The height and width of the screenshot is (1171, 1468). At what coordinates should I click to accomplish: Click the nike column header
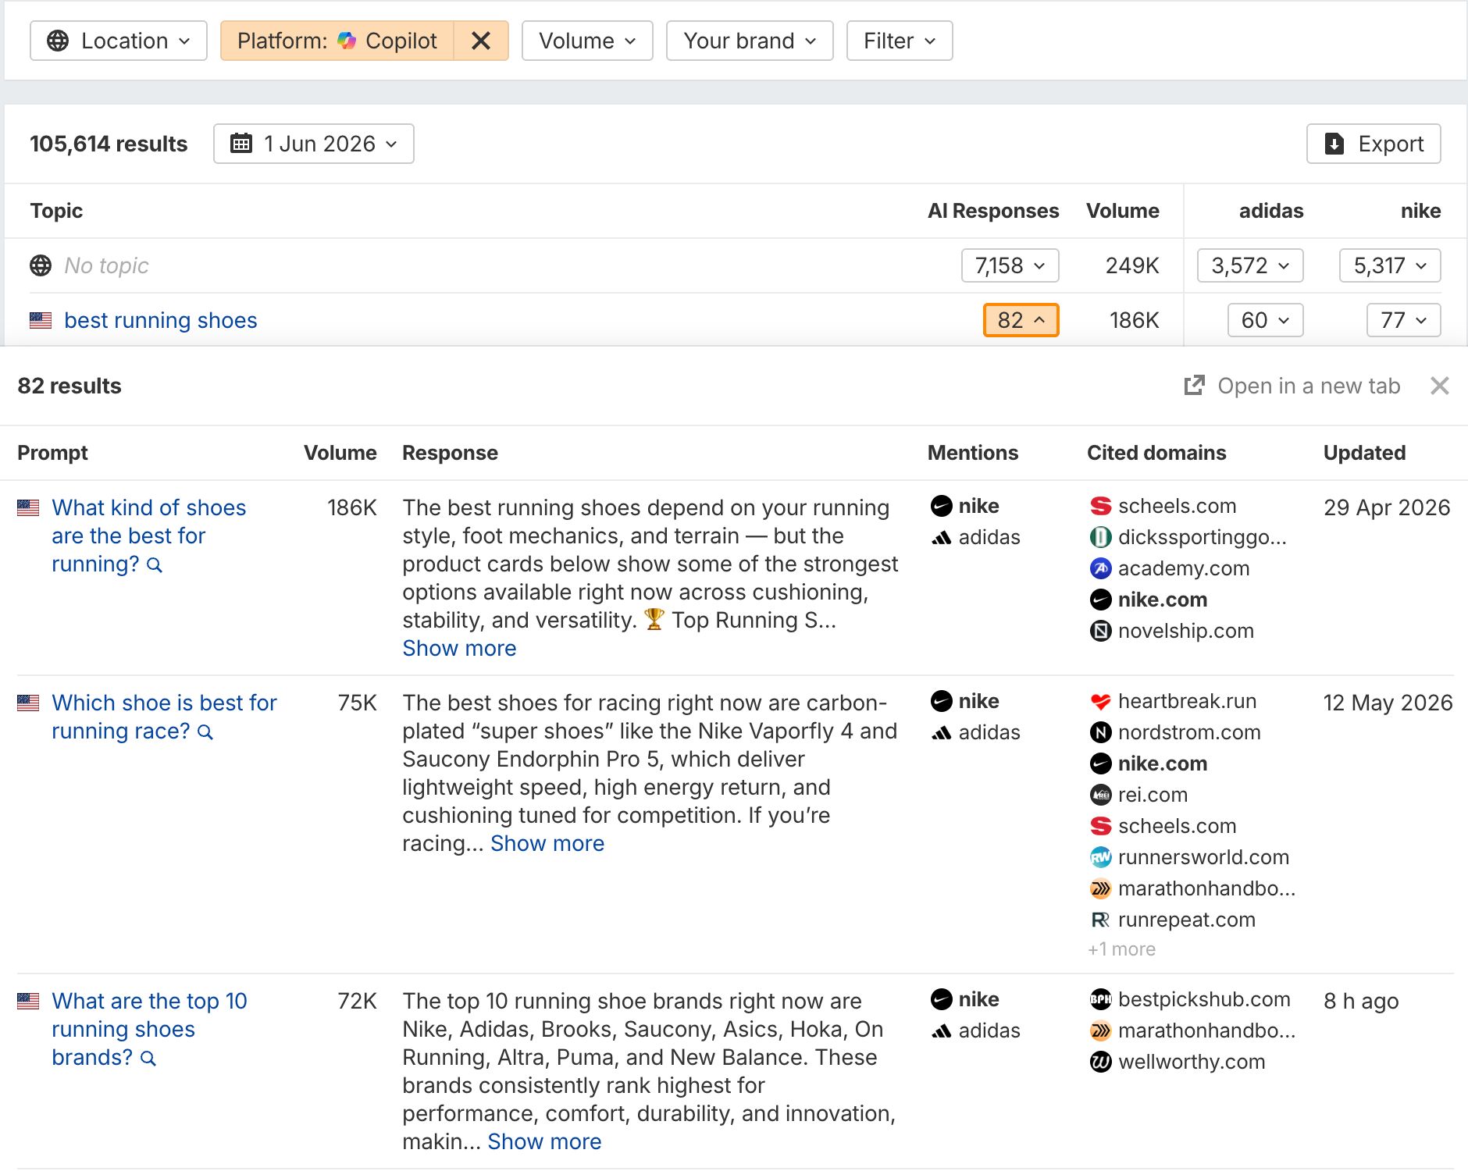pos(1420,211)
